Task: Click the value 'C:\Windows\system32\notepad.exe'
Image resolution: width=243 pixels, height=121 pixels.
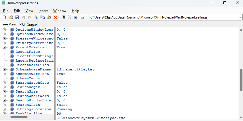Action: pos(91,118)
